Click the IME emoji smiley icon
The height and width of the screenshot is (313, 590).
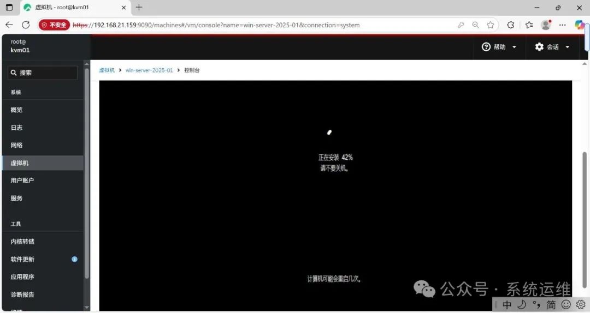pyautogui.click(x=566, y=304)
